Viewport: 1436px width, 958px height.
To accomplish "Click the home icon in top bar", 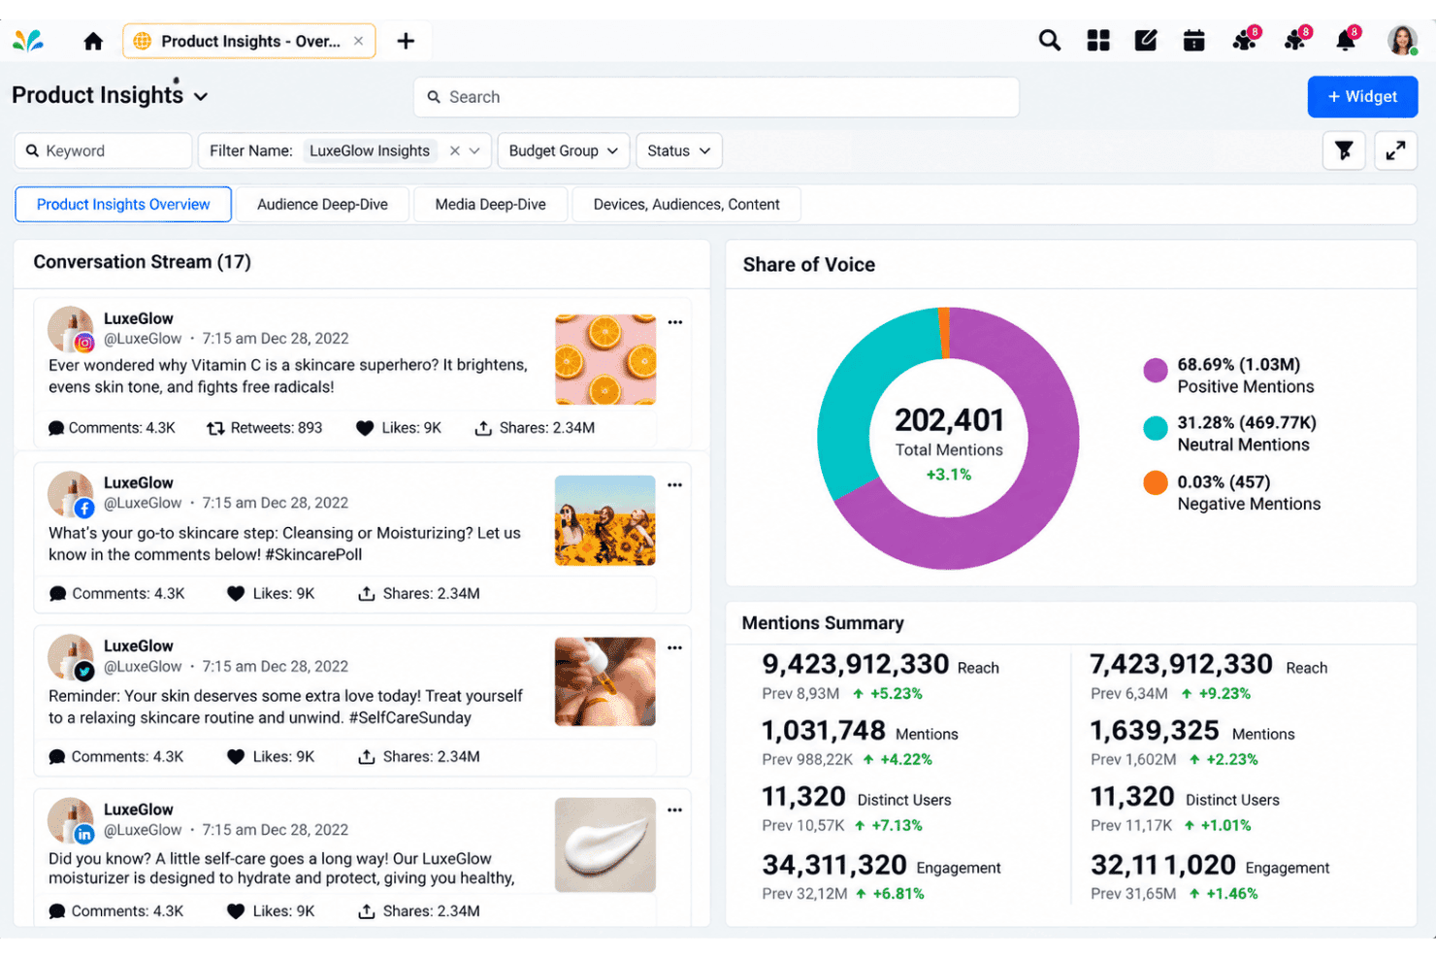I will click(93, 41).
